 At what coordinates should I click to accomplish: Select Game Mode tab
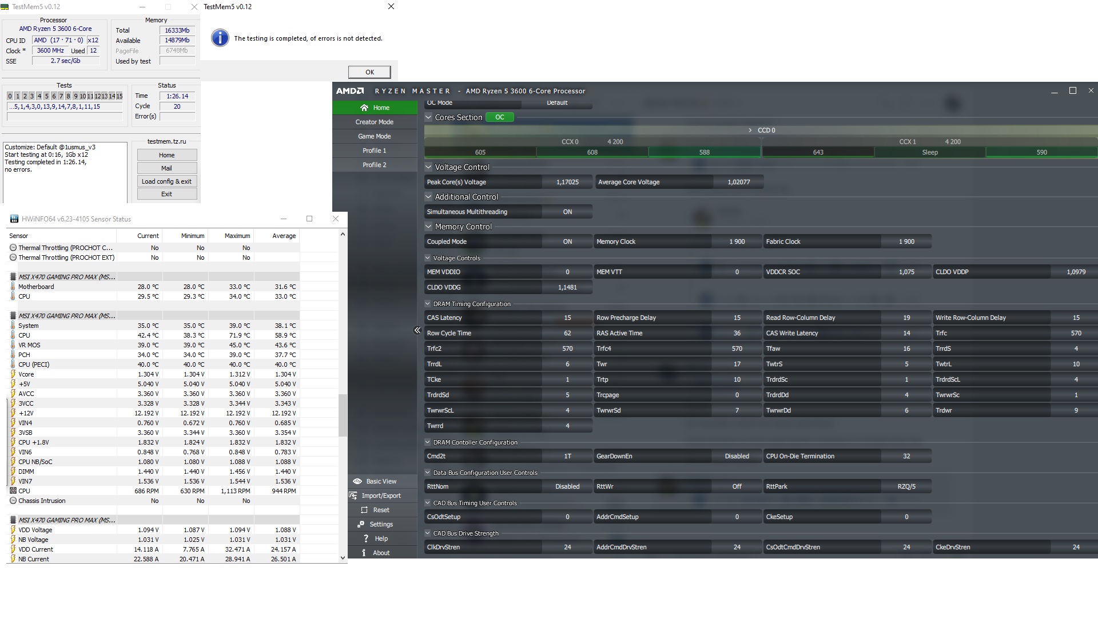pos(375,136)
